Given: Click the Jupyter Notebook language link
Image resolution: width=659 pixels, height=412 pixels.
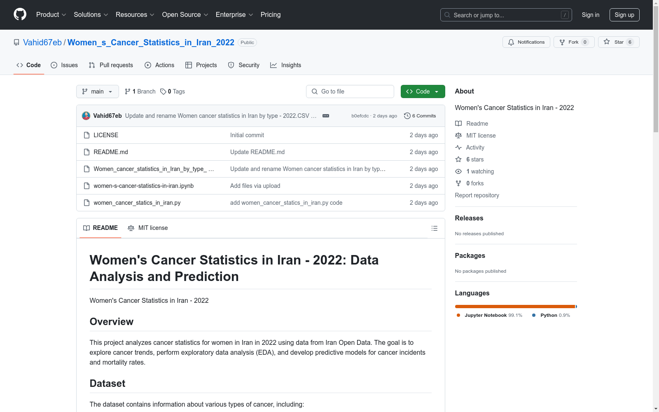Looking at the screenshot, I should point(489,315).
